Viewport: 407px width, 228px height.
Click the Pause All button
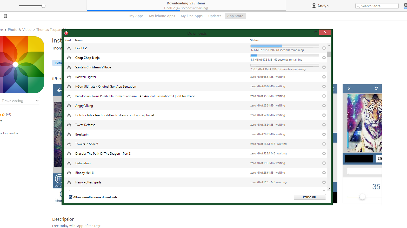[310, 197]
